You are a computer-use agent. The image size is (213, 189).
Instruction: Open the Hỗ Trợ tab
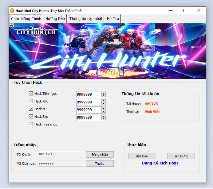click(113, 19)
